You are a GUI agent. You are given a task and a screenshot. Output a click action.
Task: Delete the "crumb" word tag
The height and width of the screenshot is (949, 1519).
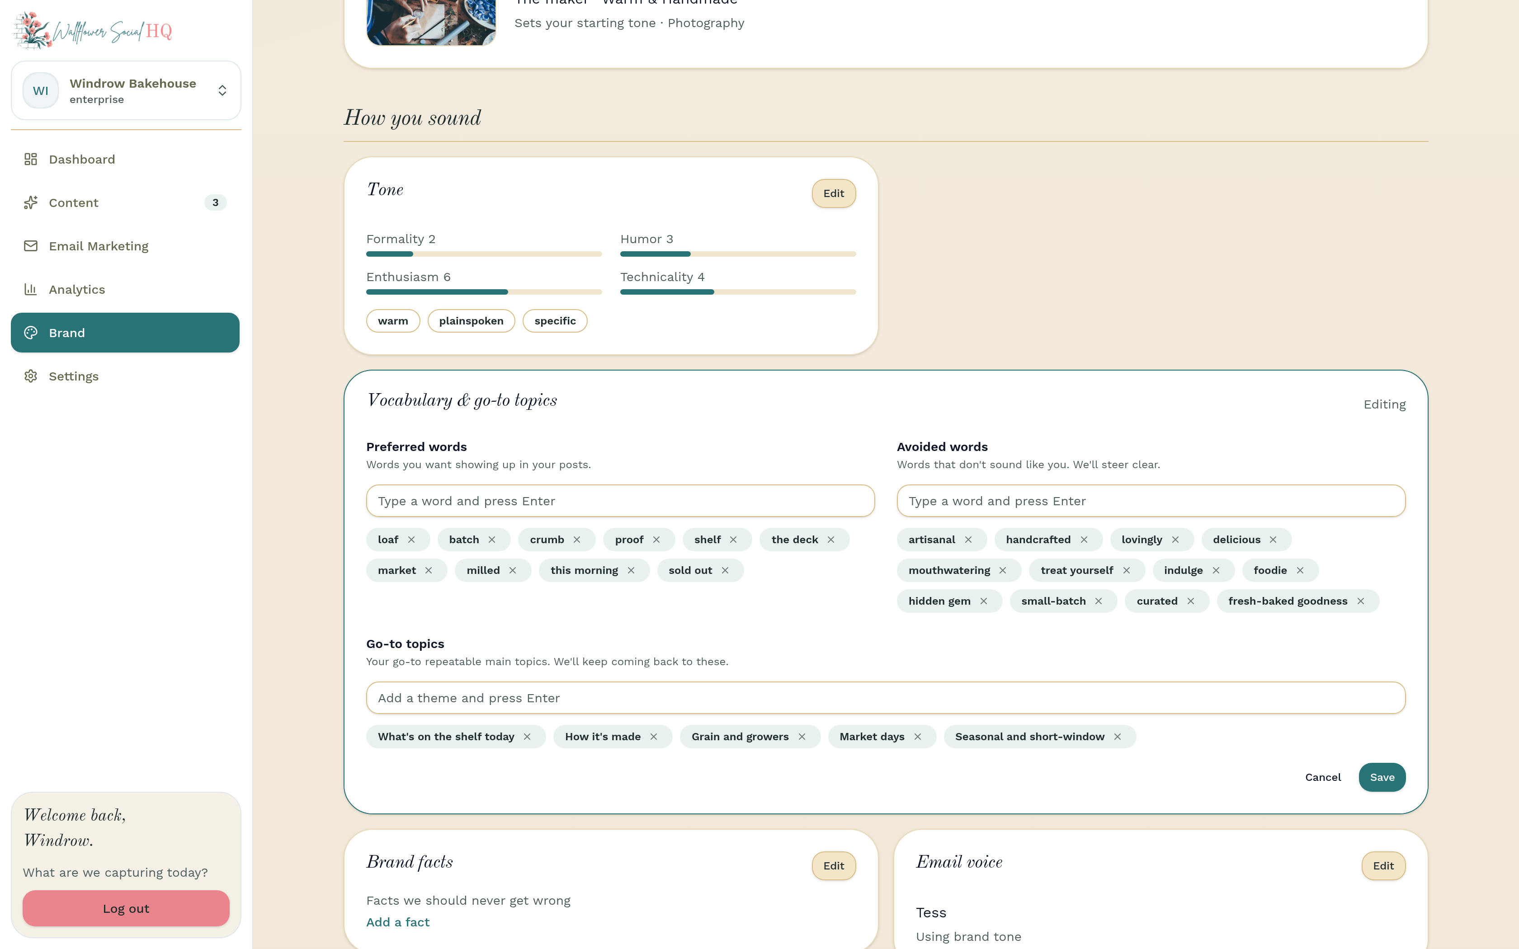click(577, 540)
